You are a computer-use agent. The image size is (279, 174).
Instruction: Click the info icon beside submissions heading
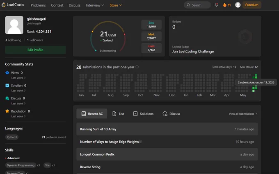click(x=137, y=67)
